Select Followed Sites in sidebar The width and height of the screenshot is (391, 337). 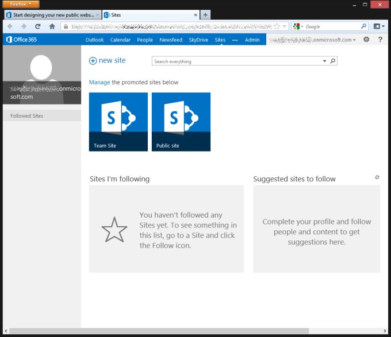pyautogui.click(x=27, y=116)
